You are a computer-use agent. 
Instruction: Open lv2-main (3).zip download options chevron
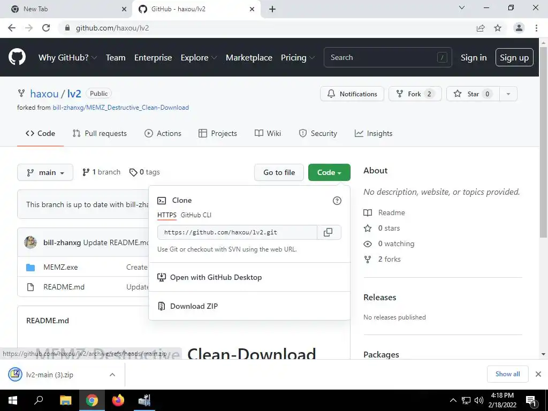point(112,375)
